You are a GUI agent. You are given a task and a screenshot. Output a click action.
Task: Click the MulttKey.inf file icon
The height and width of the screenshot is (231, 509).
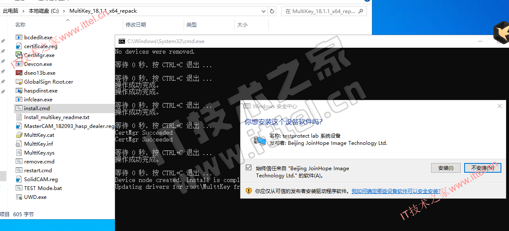click(x=19, y=144)
